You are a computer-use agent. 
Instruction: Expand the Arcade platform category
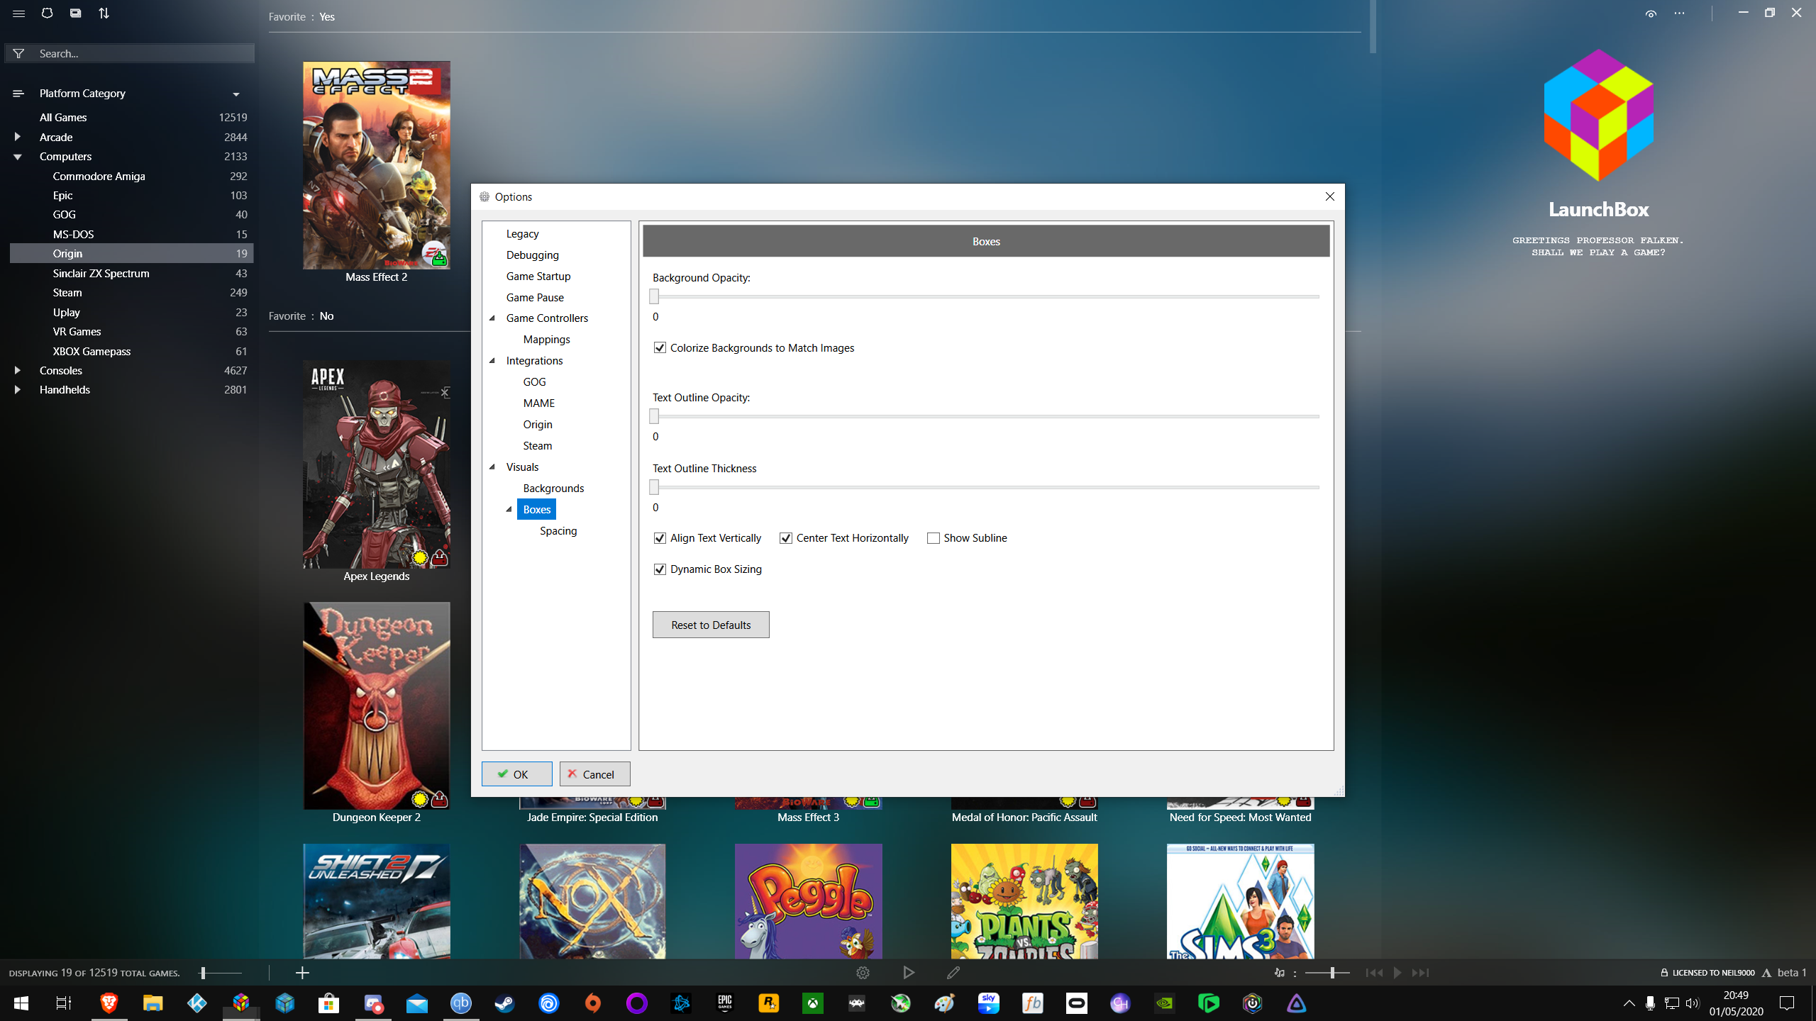(x=17, y=137)
